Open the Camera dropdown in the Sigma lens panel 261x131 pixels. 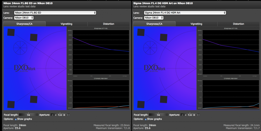154,18
